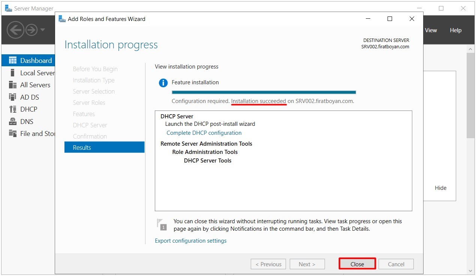This screenshot has height=276, width=476.
Task: Select the Results step in the wizard
Action: [x=104, y=147]
